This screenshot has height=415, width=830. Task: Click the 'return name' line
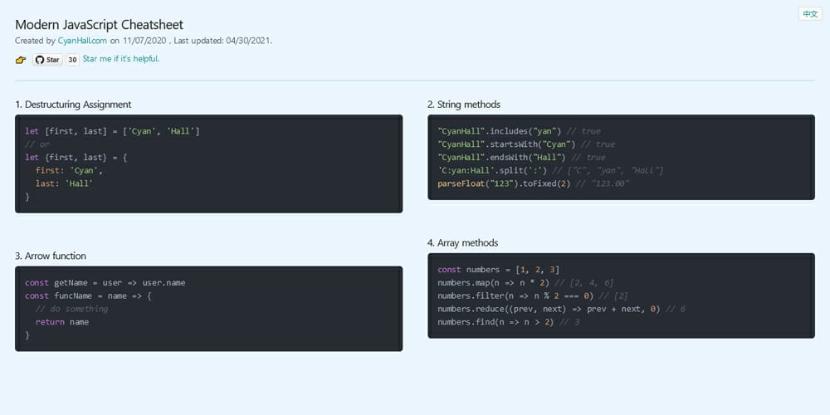tap(62, 322)
